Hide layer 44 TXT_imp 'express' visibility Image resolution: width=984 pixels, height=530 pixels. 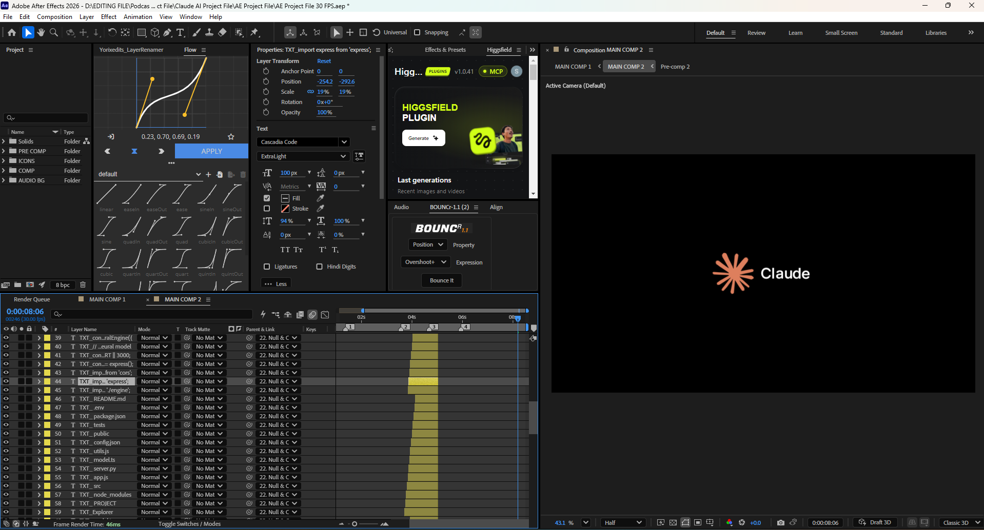click(x=6, y=381)
